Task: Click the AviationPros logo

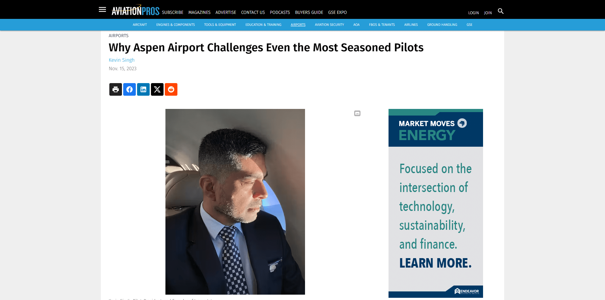Action: [135, 10]
